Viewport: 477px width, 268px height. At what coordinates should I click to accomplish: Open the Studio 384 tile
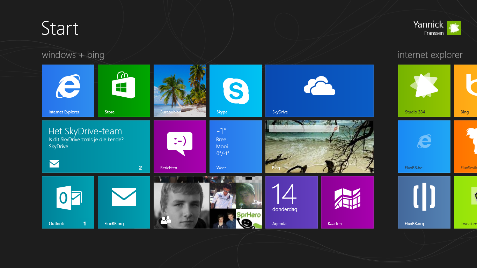coord(424,91)
